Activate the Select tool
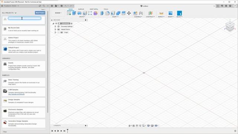Screen dimensions: 238x134 (179, 13)
